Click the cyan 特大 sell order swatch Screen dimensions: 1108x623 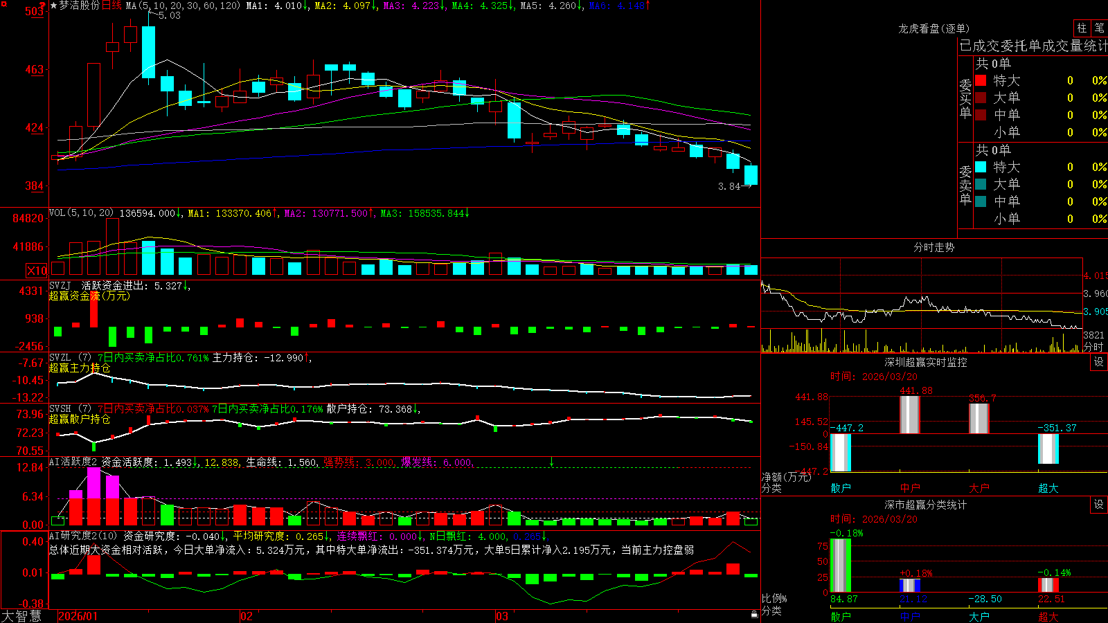[x=981, y=167]
